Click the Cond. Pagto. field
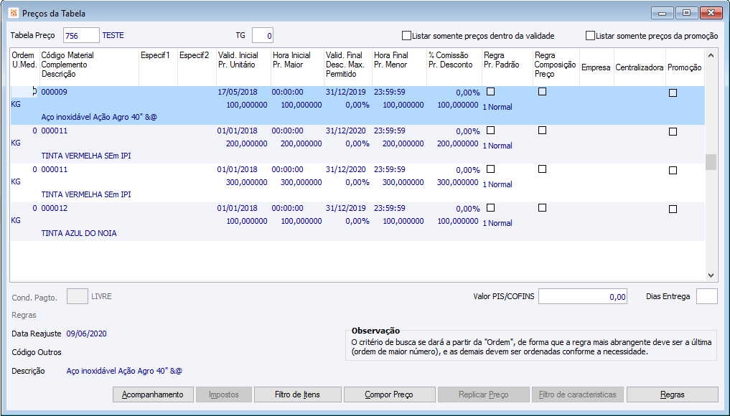Screen dimensions: 730x416 coord(78,296)
